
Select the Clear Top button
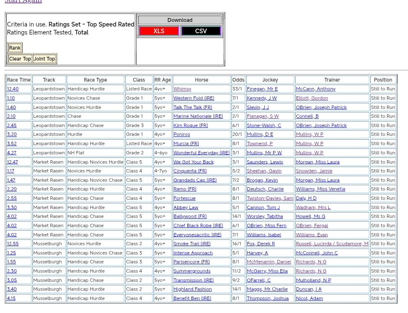click(x=20, y=59)
